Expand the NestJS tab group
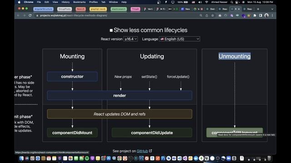The height and width of the screenshot is (163, 291). (80, 9)
